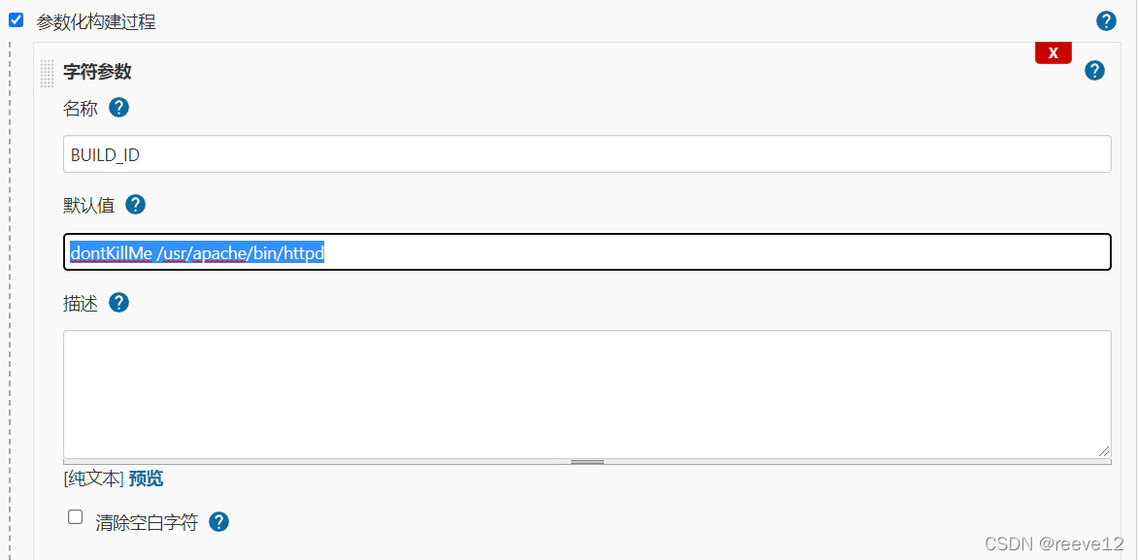Enable the 清除空白字符 checkbox
Screen dimensions: 1138x560
pos(76,517)
